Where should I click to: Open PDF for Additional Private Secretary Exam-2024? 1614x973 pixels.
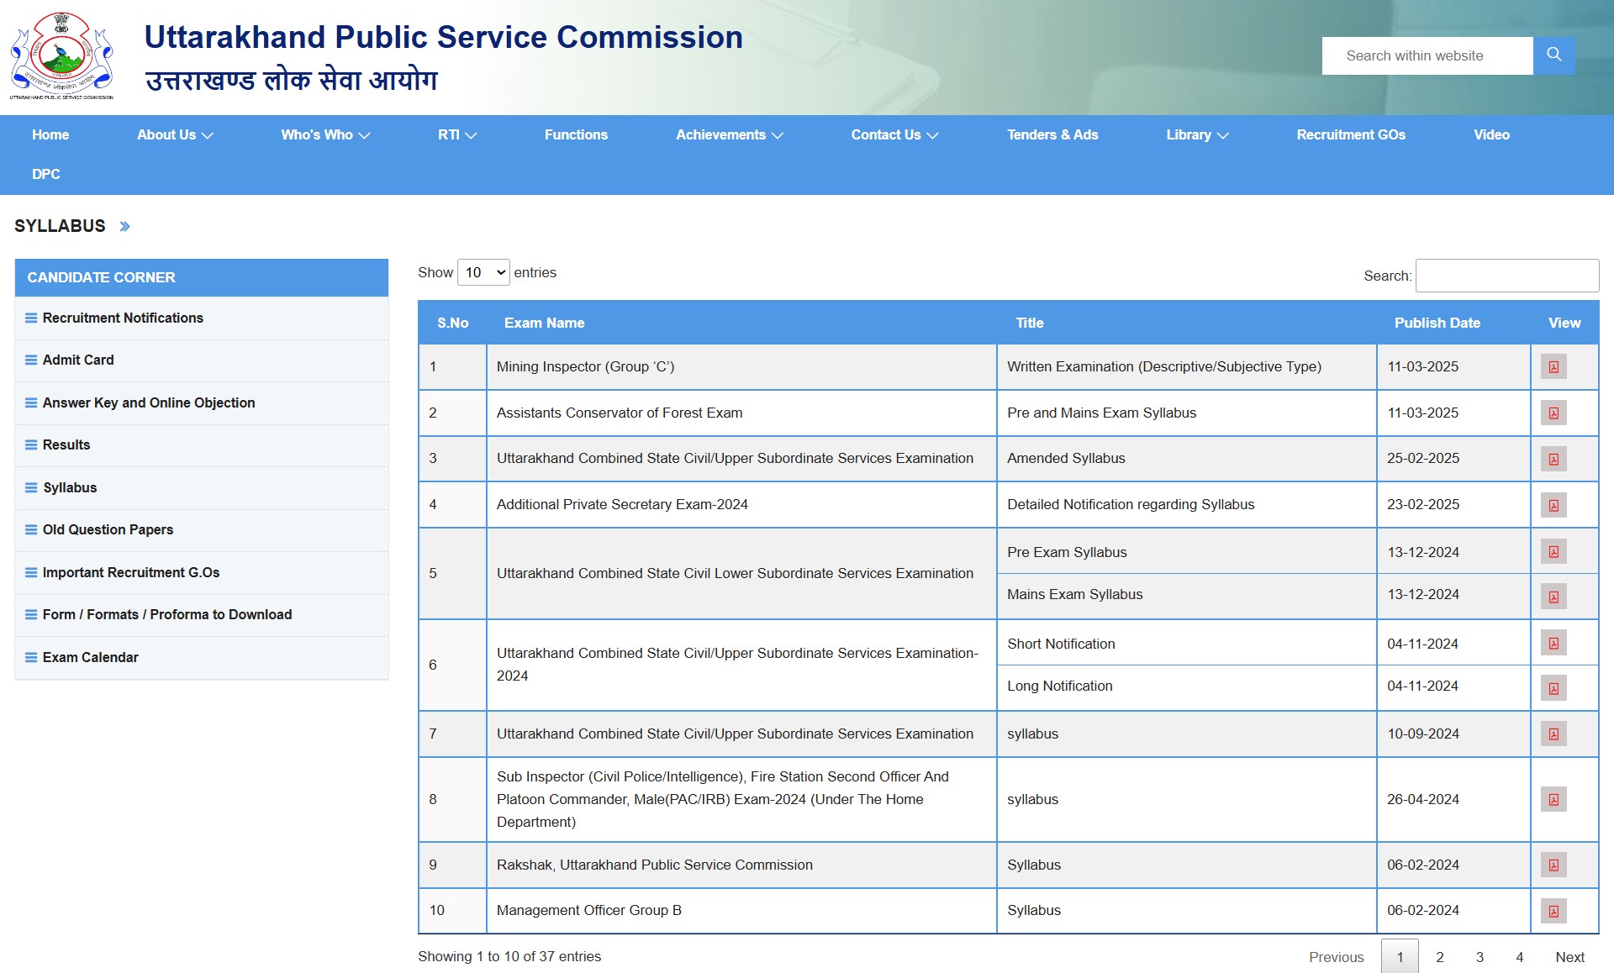tap(1553, 505)
